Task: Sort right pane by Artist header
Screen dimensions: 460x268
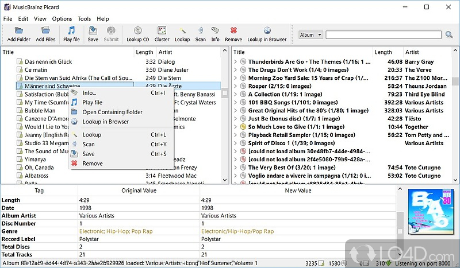Action: point(427,52)
